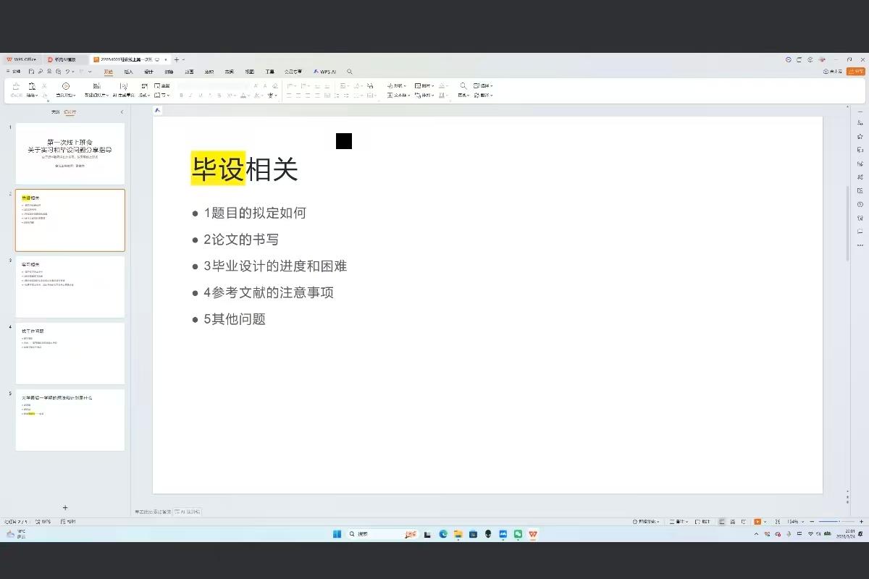Click the format painter icon in ribbon
This screenshot has width=869, height=579.
[16, 86]
